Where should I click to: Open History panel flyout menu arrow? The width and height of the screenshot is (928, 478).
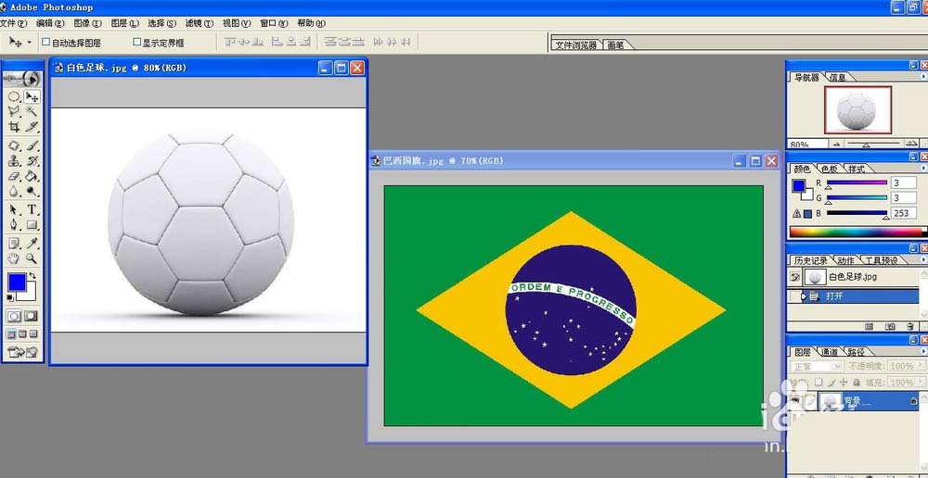[x=924, y=260]
